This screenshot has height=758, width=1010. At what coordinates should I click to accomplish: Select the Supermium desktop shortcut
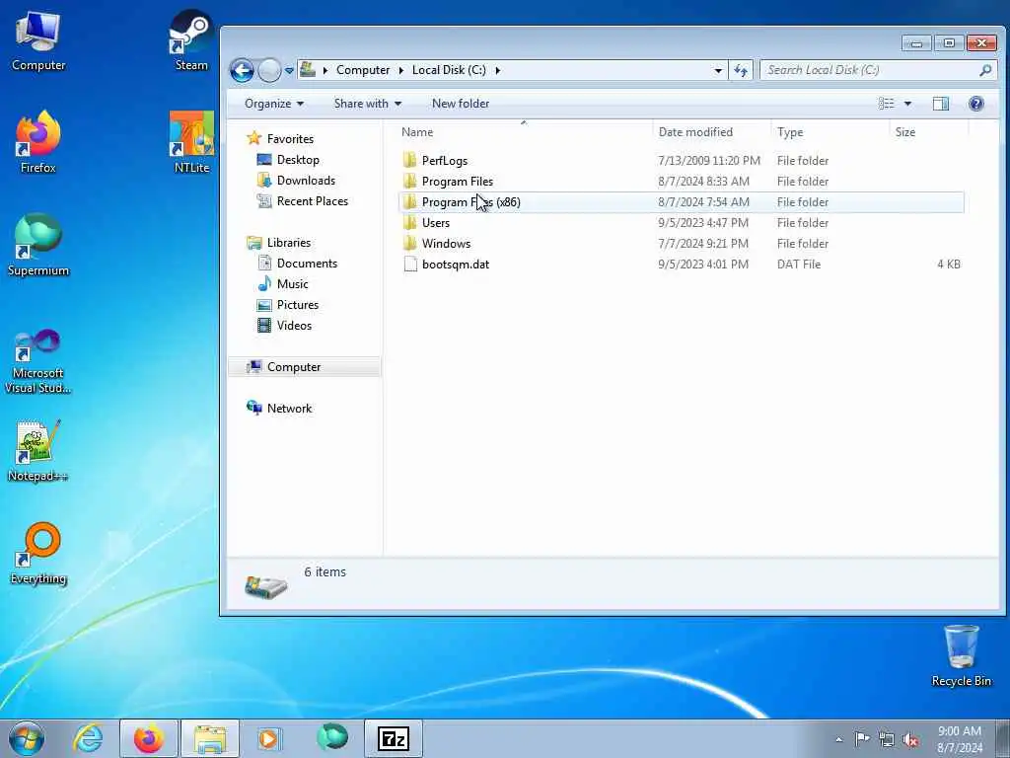[x=38, y=245]
